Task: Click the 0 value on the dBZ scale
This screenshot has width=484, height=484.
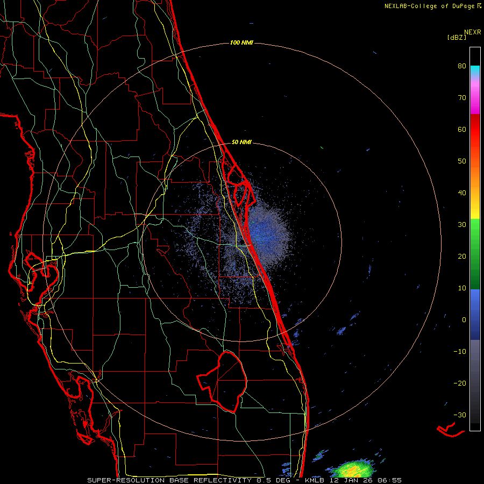Action: (x=464, y=320)
